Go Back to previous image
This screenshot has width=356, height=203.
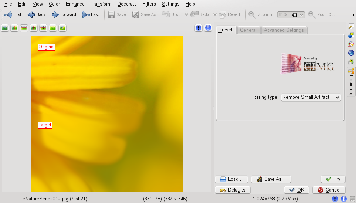click(x=37, y=14)
